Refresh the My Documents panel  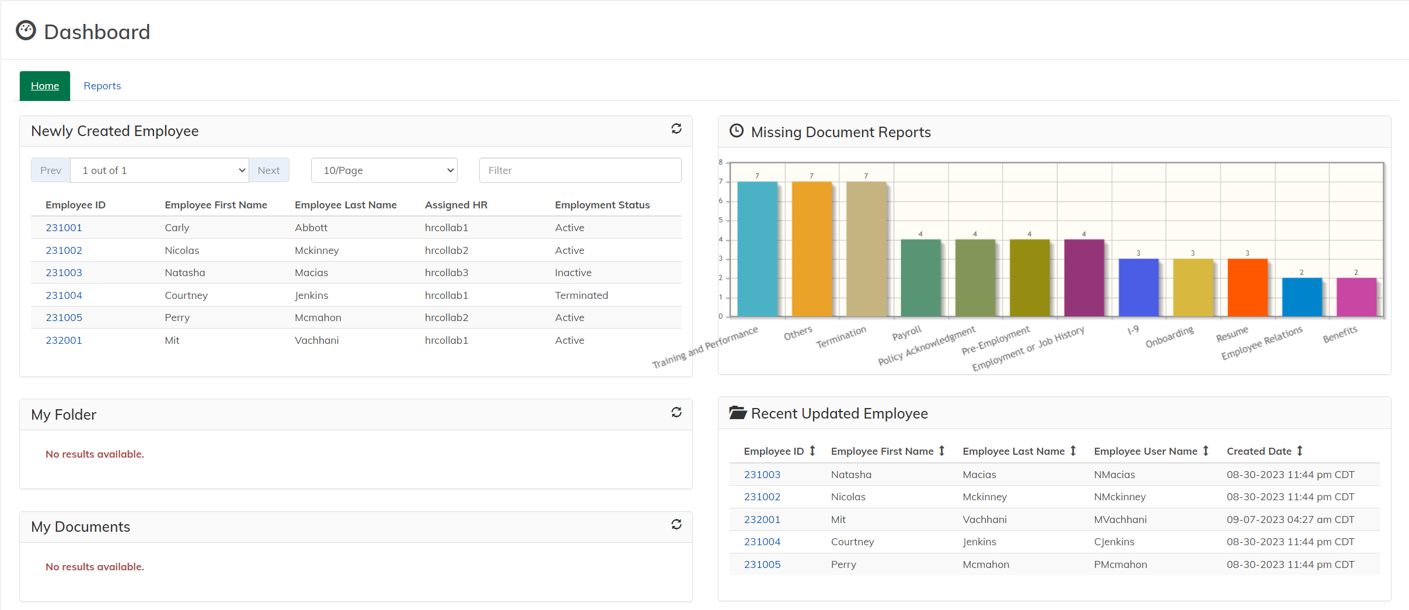[676, 524]
